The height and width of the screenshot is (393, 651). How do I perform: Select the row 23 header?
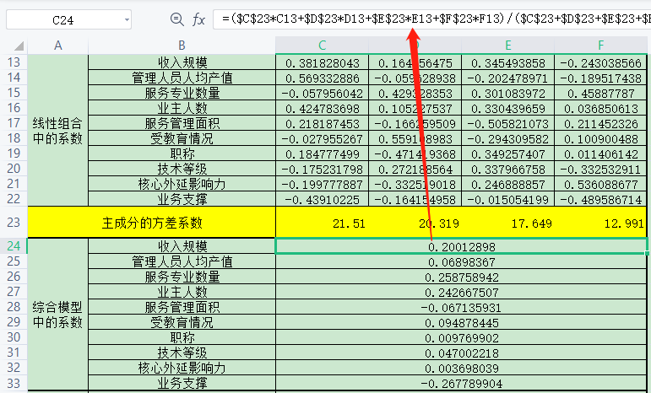[14, 222]
